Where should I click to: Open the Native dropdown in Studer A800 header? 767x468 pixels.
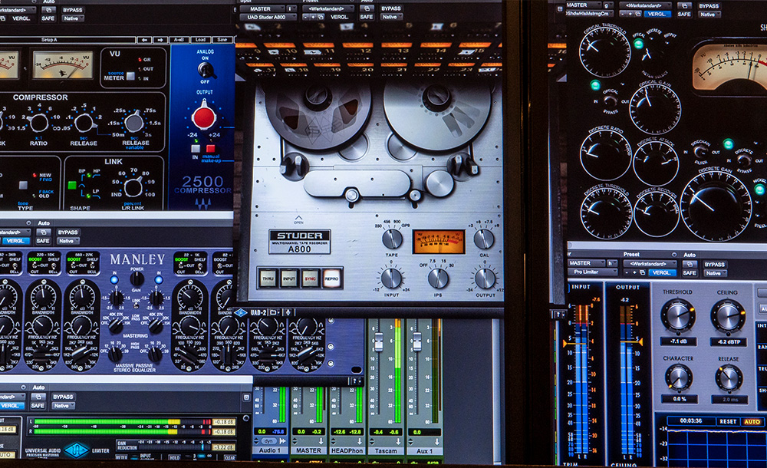coord(392,17)
